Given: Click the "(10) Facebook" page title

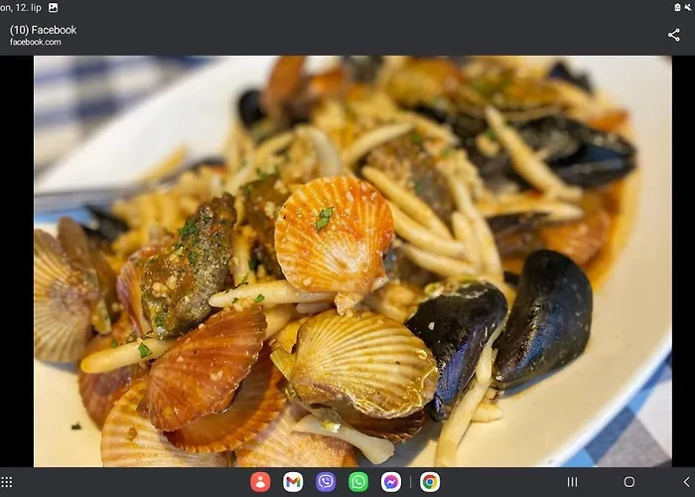Looking at the screenshot, I should [43, 30].
